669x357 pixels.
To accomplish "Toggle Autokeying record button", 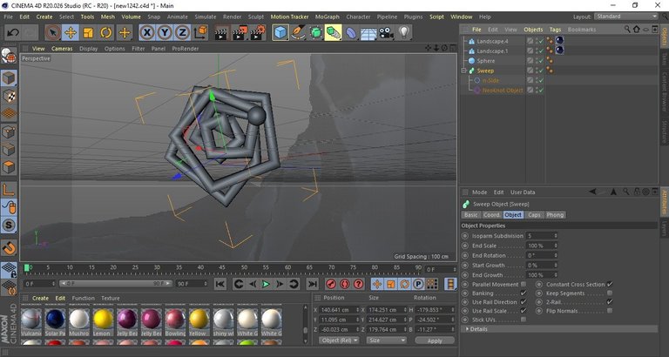I will (x=345, y=284).
